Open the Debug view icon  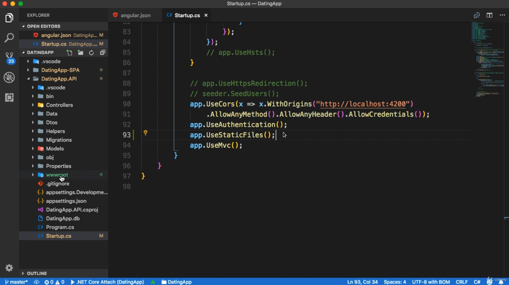pyautogui.click(x=9, y=77)
